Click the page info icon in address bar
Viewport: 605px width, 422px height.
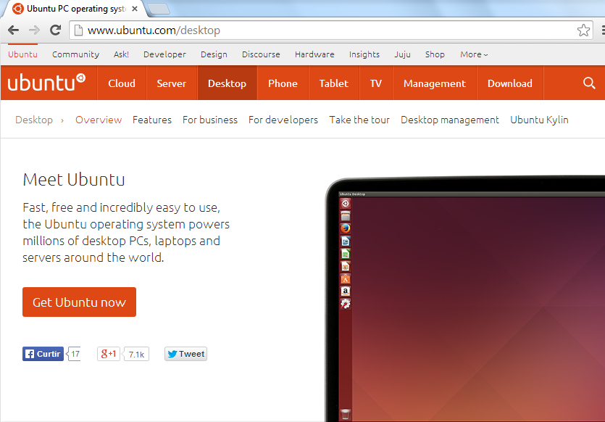pos(78,30)
